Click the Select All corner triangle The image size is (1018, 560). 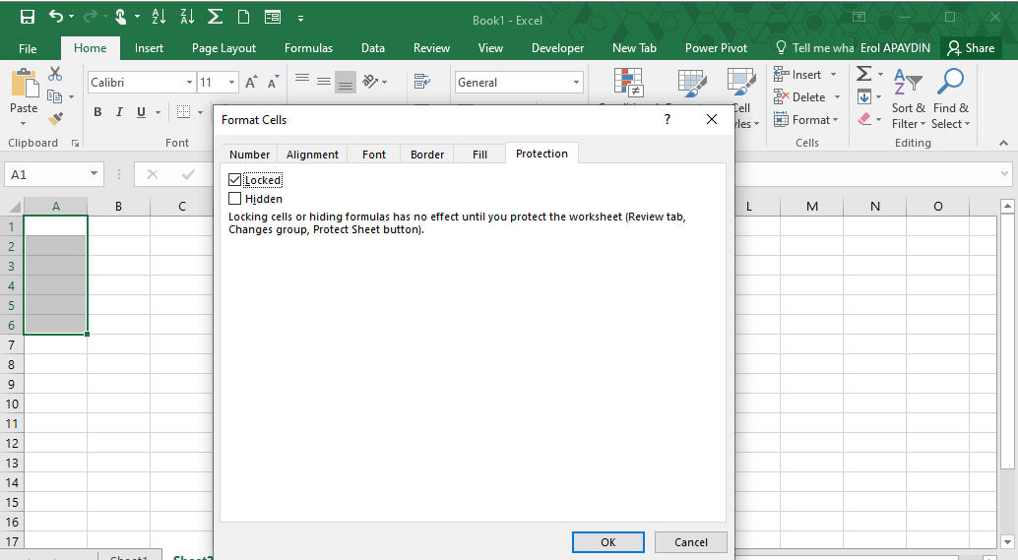(x=13, y=207)
